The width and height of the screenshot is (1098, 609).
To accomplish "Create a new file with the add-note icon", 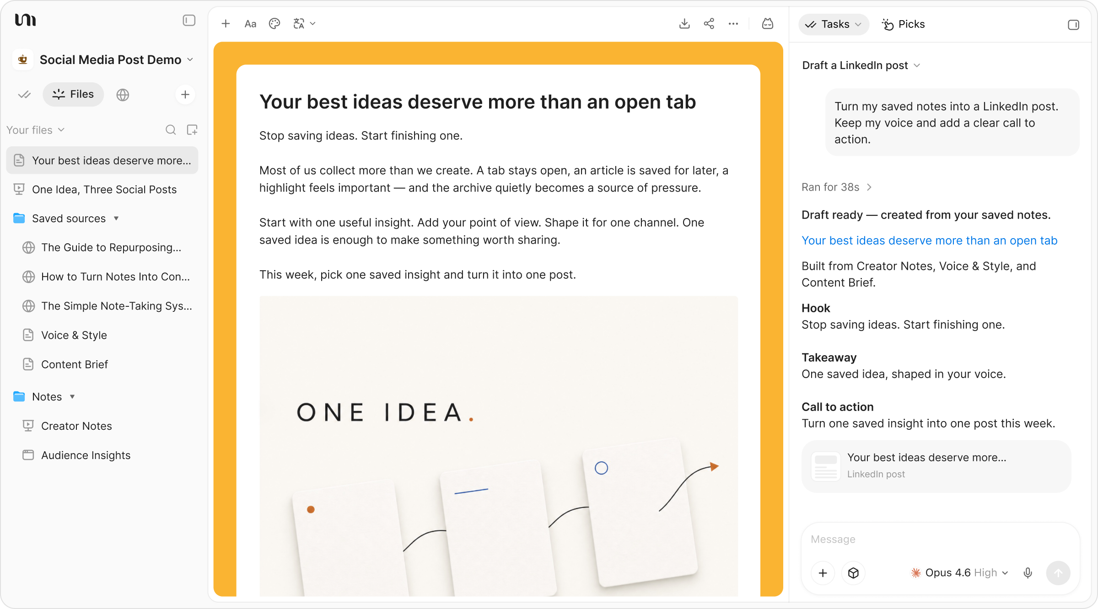I will pos(192,130).
